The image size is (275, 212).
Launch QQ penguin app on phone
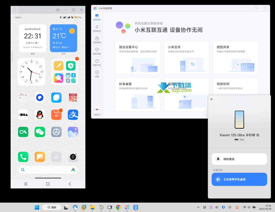point(40,115)
